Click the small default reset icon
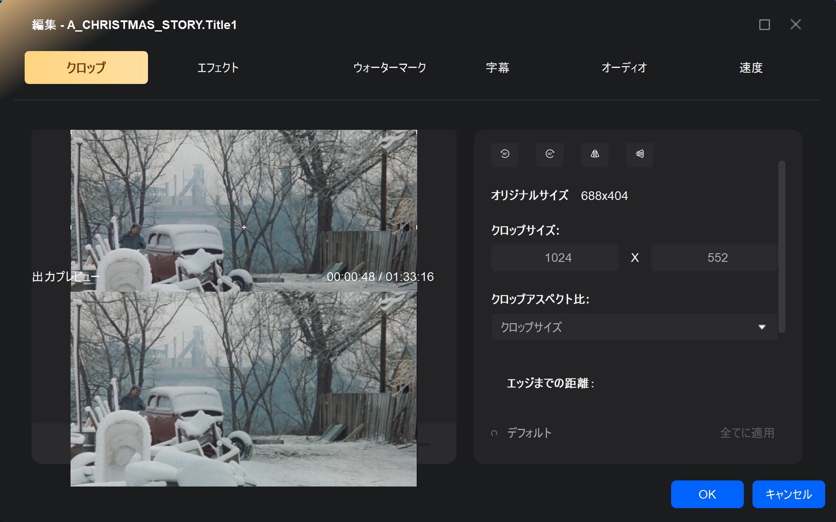Viewport: 836px width, 522px height. (494, 433)
